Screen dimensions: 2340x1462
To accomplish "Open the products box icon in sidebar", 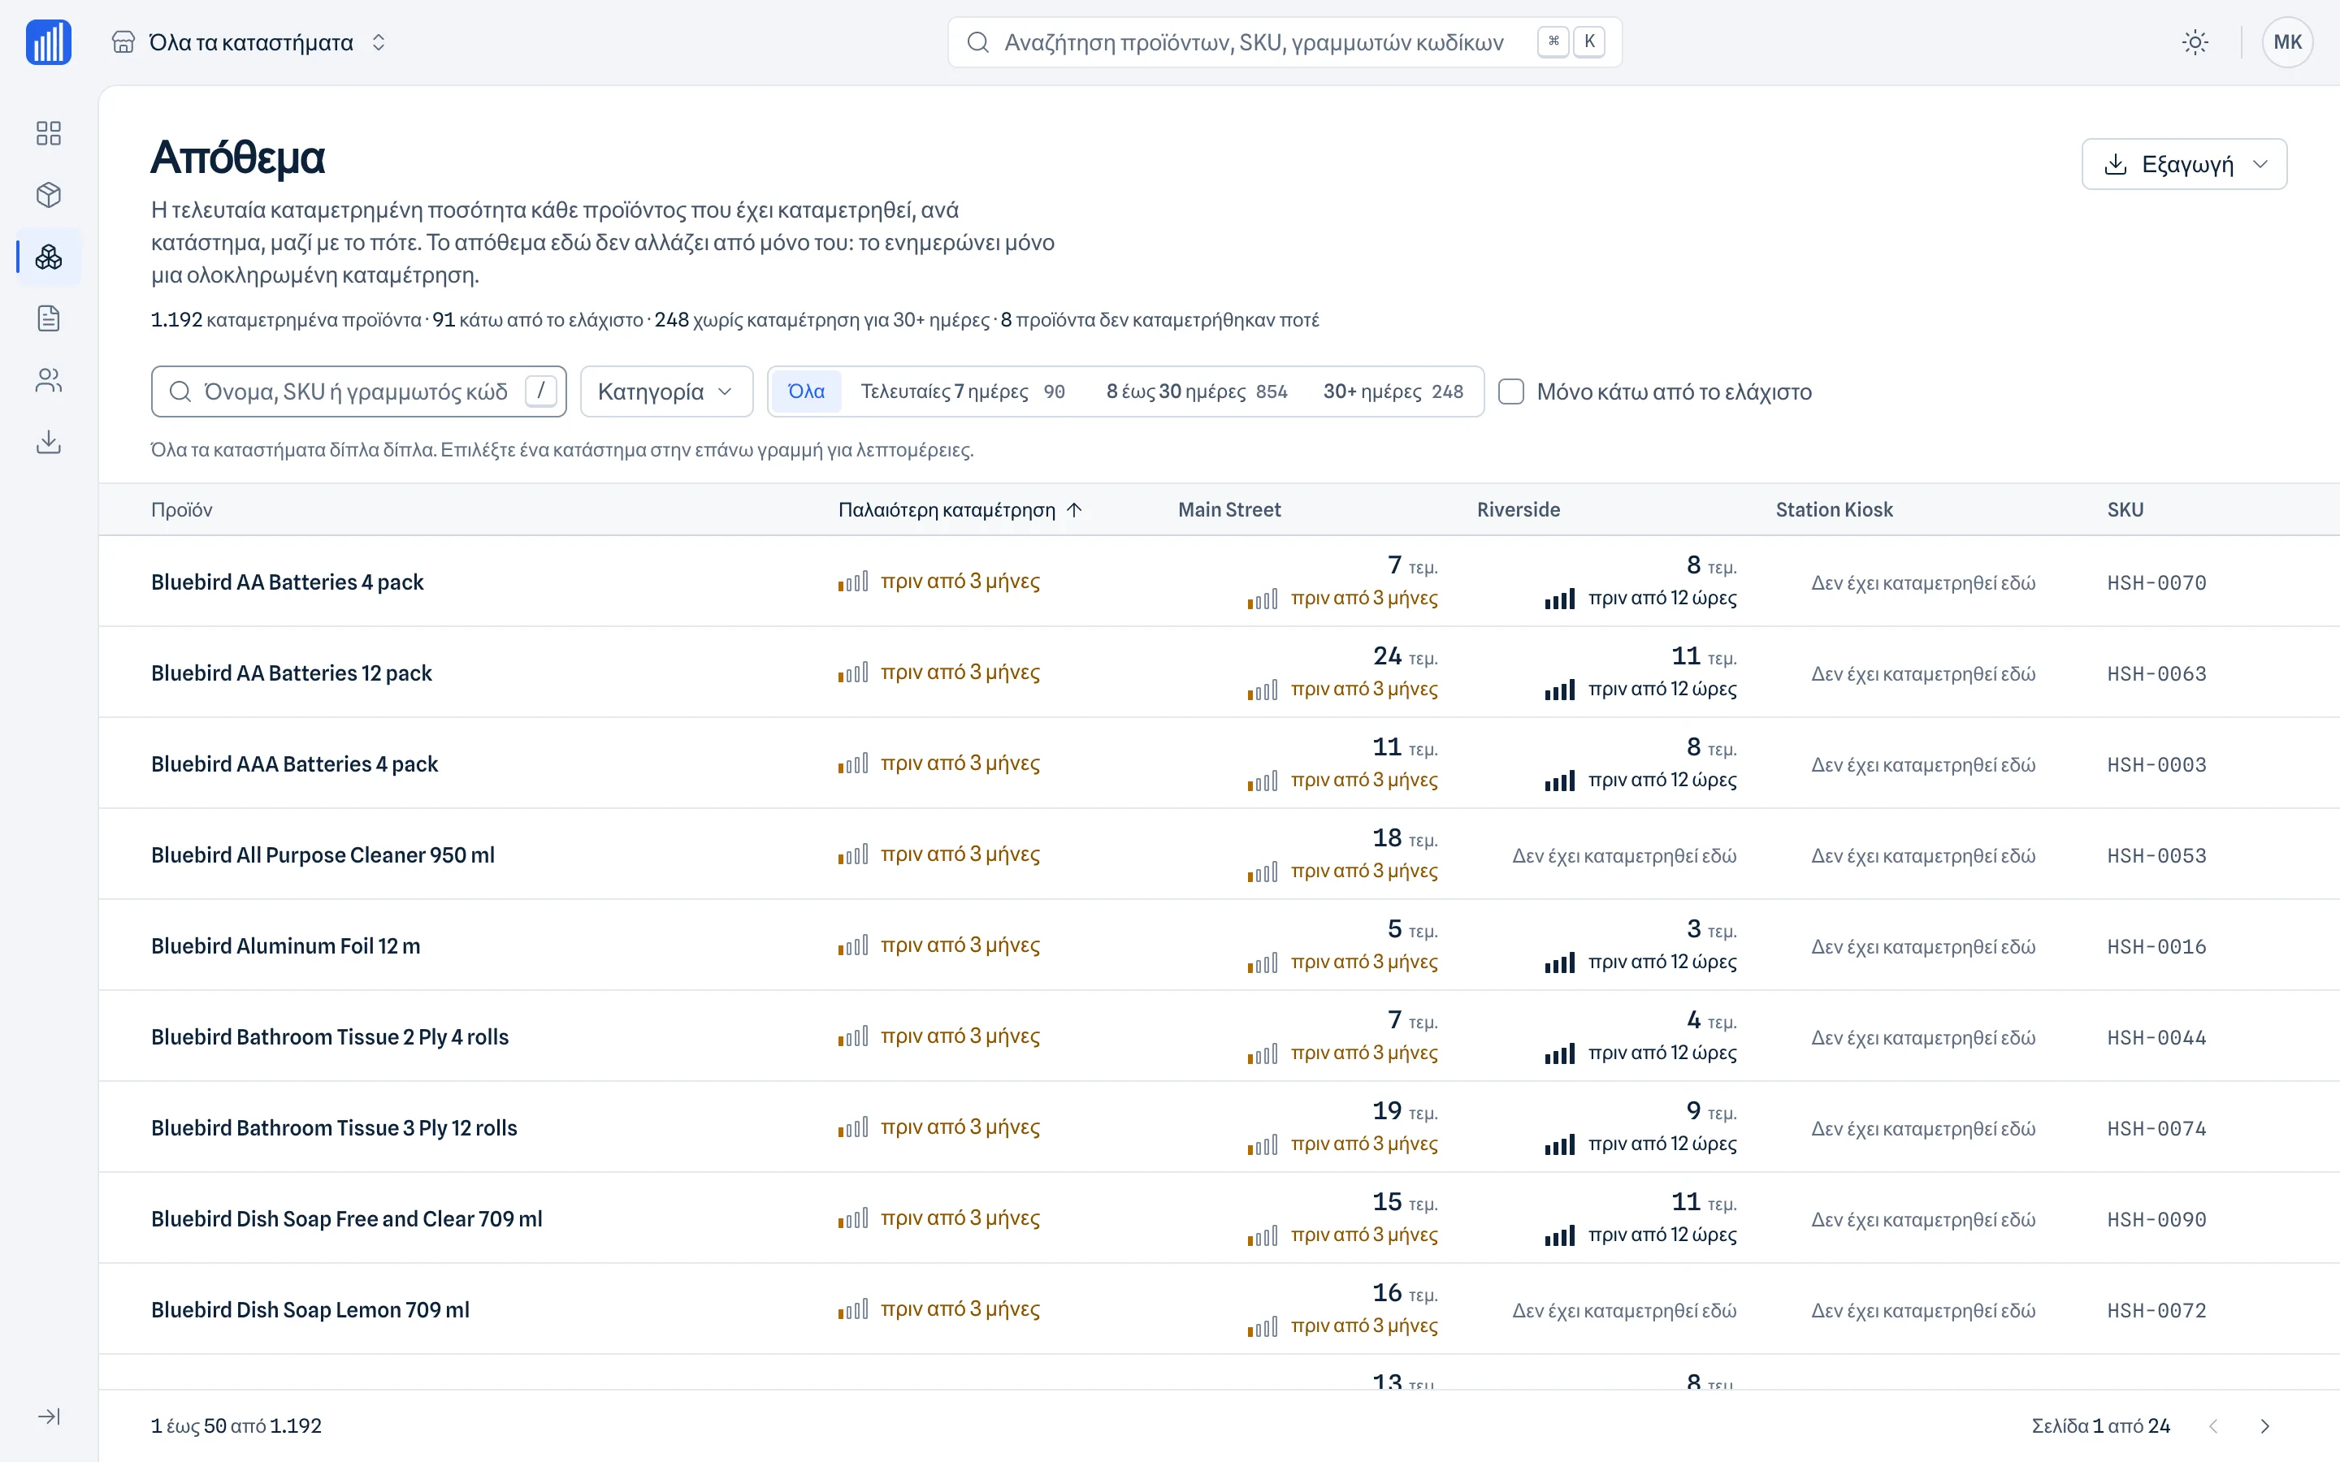I will pos(49,194).
